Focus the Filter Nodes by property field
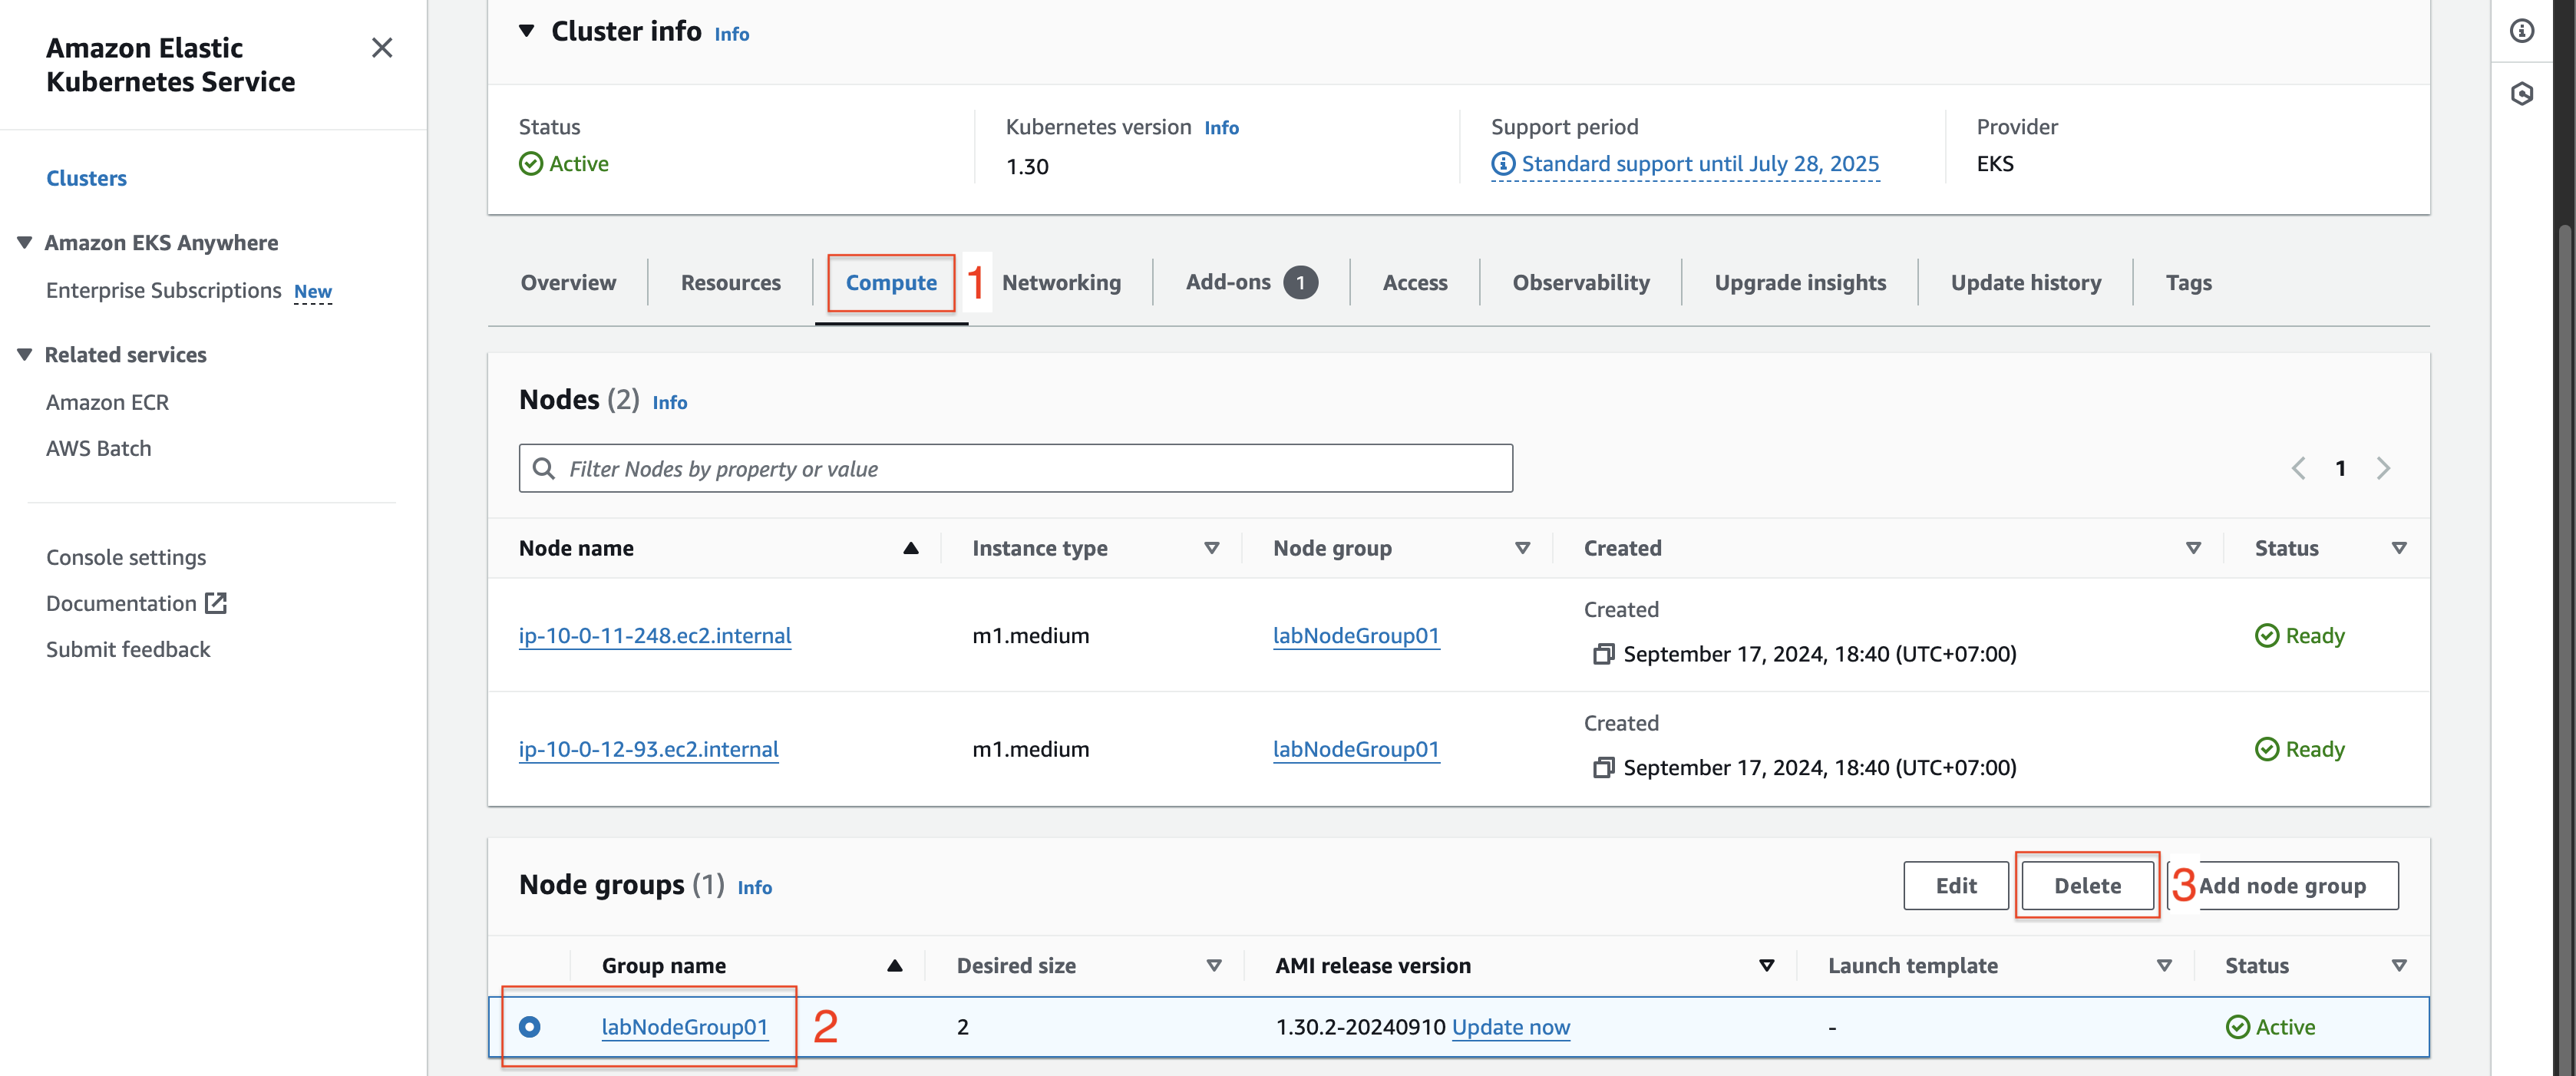The width and height of the screenshot is (2576, 1076). click(x=1015, y=468)
